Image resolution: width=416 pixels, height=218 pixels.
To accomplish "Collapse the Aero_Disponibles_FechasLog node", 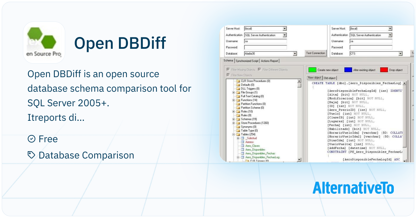I will [x=238, y=157].
